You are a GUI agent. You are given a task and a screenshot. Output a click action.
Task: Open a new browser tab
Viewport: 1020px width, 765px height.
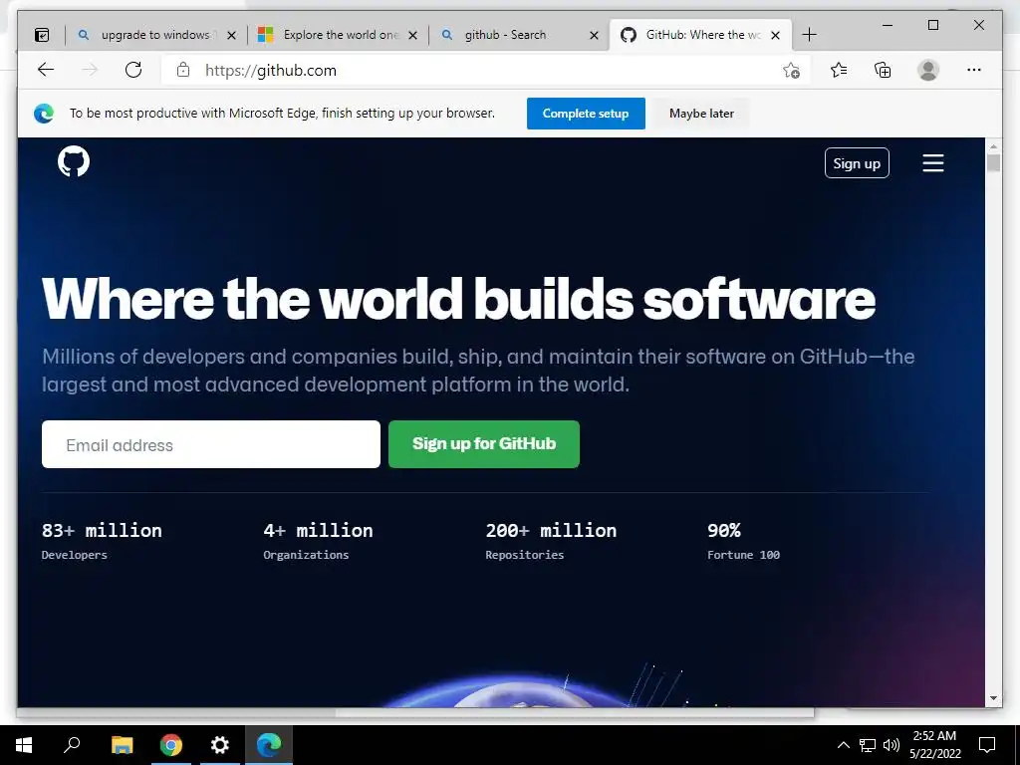pyautogui.click(x=809, y=35)
